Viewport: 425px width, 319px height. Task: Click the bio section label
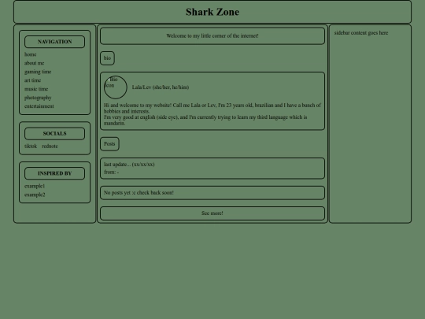tap(107, 58)
